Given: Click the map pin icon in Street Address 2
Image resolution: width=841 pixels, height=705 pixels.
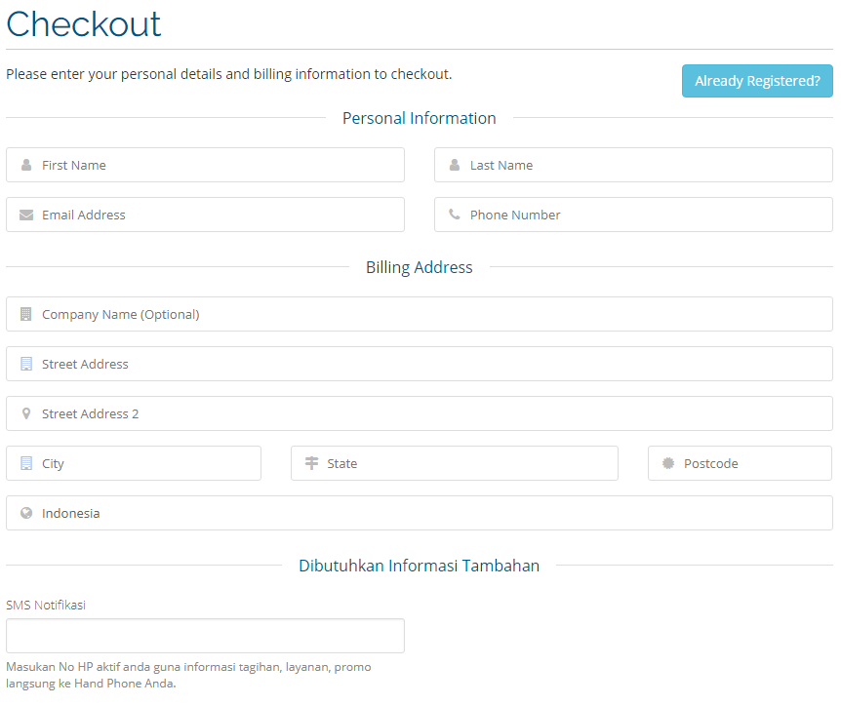Looking at the screenshot, I should pyautogui.click(x=26, y=413).
